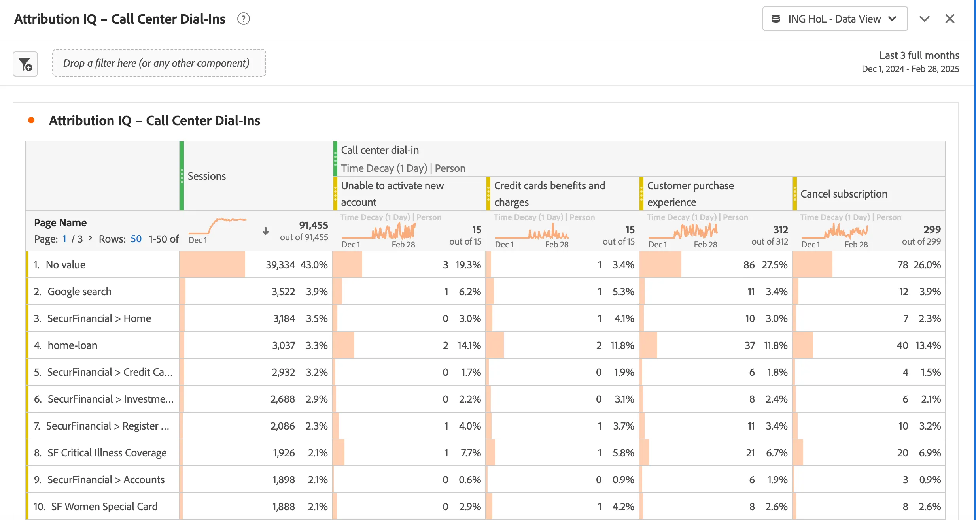Image resolution: width=976 pixels, height=520 pixels.
Task: Click current page number 1 link
Action: [64, 239]
